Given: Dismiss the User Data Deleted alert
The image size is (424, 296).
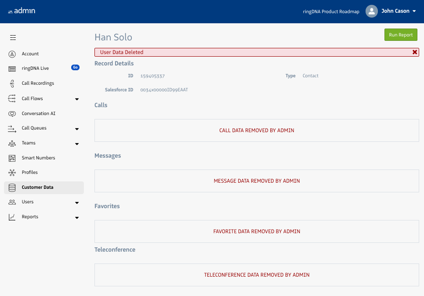Looking at the screenshot, I should pyautogui.click(x=414, y=52).
